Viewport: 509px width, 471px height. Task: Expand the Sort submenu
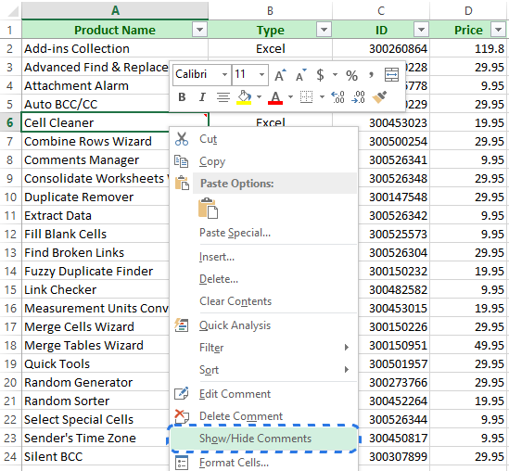(263, 370)
